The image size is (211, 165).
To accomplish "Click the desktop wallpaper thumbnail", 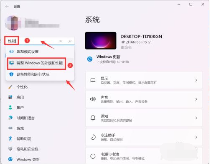I will click(101, 41).
